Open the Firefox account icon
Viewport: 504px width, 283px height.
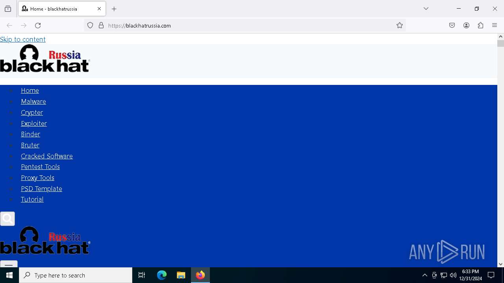(x=466, y=26)
